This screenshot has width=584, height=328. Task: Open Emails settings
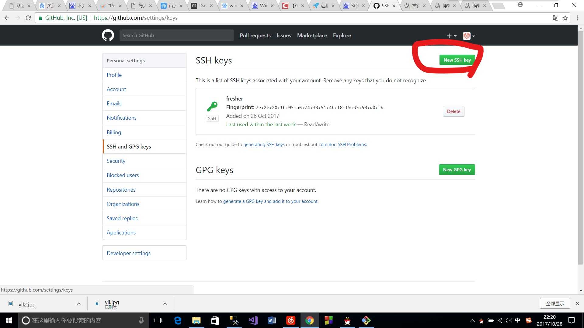tap(144, 104)
